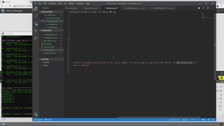The width and height of the screenshot is (224, 126).
Task: Open the editor More Actions ellipsis
Action: point(212,8)
